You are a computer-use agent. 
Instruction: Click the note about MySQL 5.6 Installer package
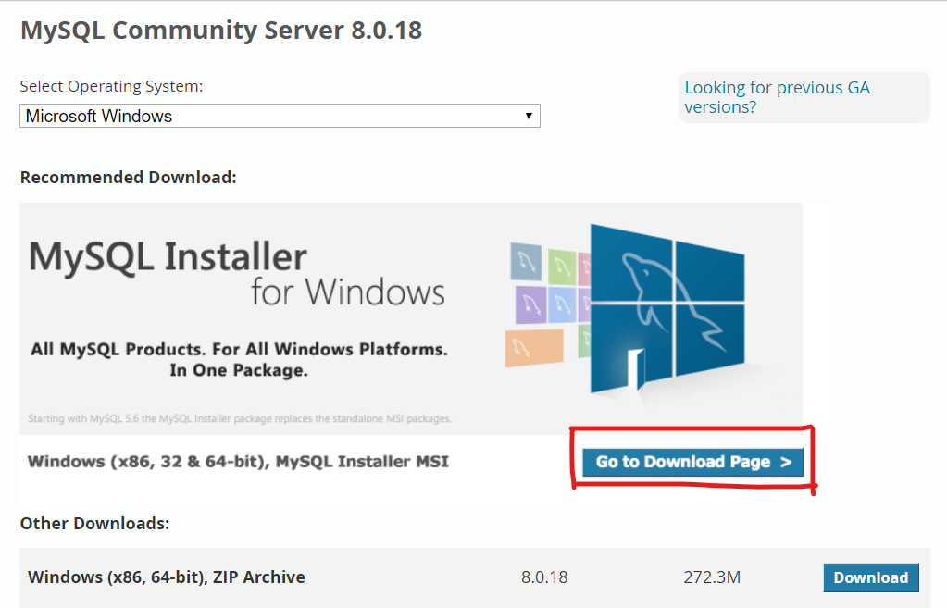tap(239, 418)
